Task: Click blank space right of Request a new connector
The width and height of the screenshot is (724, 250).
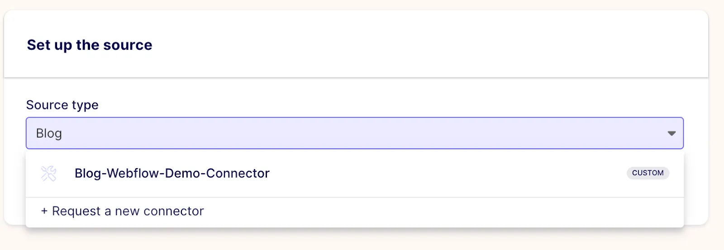Action: [x=443, y=212]
